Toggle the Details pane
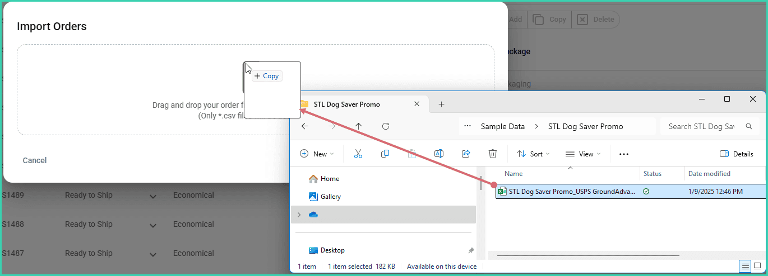 [736, 154]
